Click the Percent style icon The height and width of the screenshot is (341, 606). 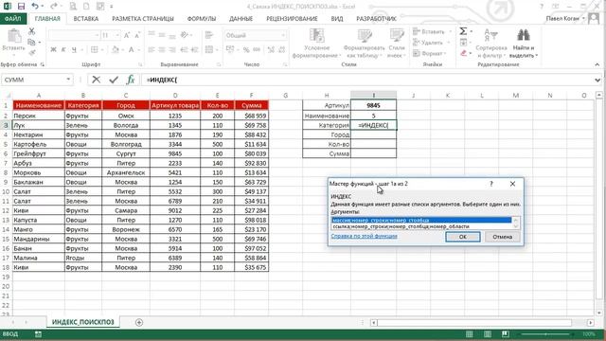(x=246, y=49)
